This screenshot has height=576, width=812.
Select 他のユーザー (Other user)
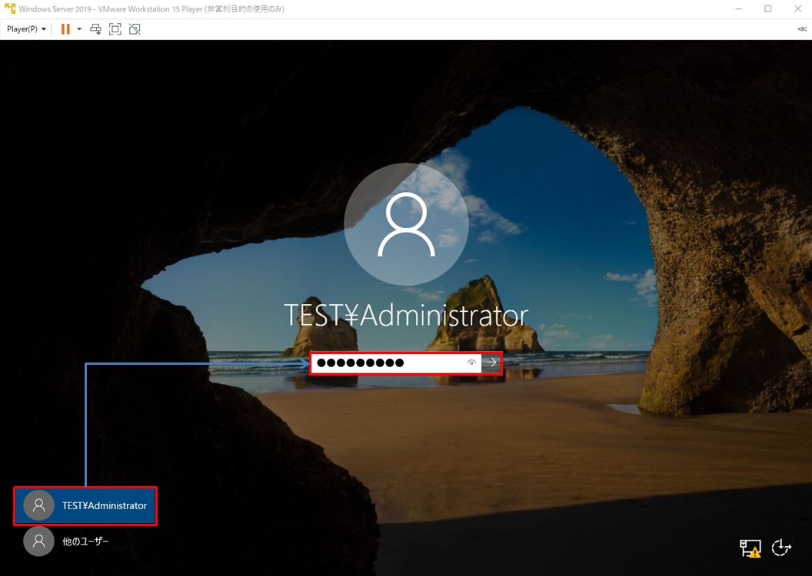(x=68, y=541)
